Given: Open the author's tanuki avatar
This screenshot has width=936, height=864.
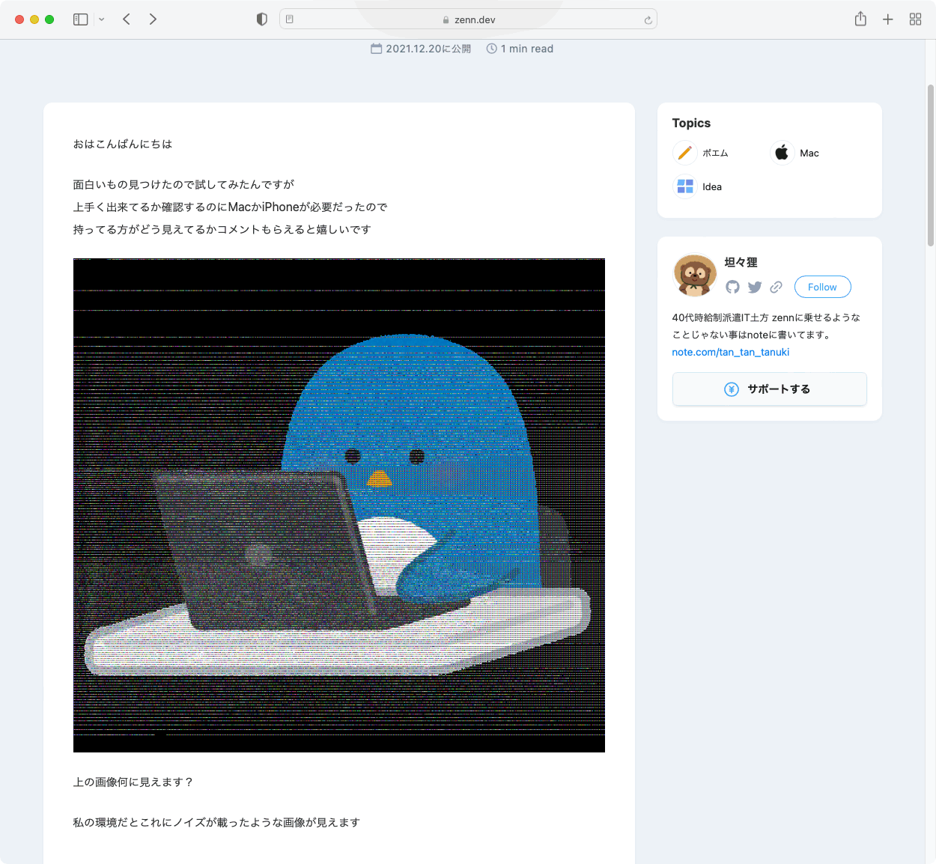Looking at the screenshot, I should click(695, 275).
